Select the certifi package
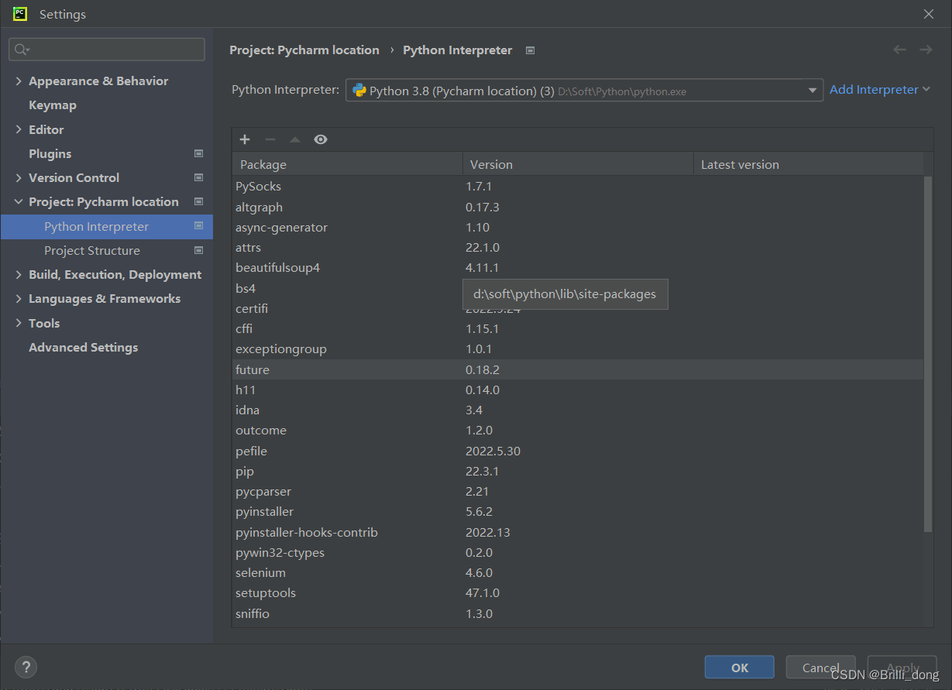The height and width of the screenshot is (690, 952). [x=578, y=308]
